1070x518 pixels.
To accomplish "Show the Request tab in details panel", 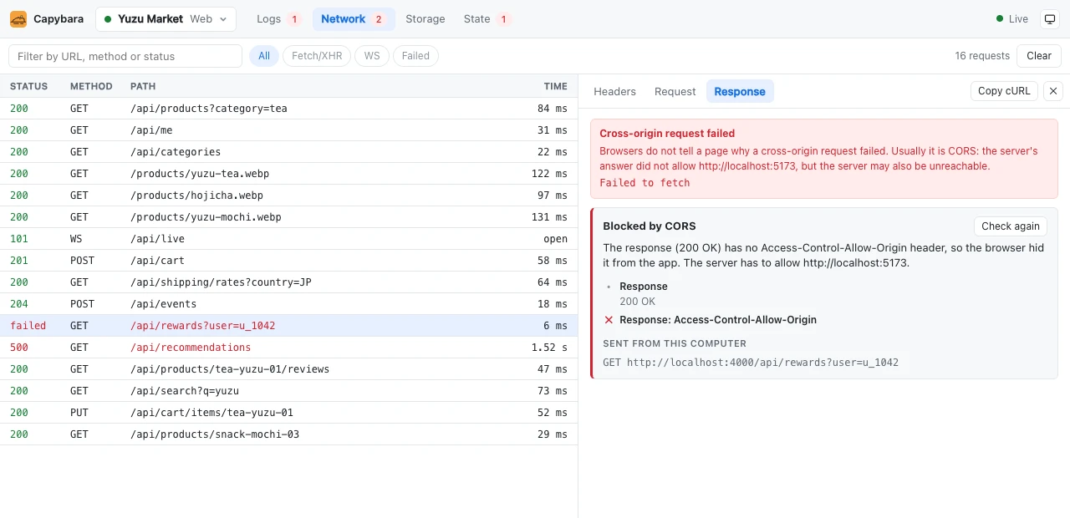I will 675,91.
